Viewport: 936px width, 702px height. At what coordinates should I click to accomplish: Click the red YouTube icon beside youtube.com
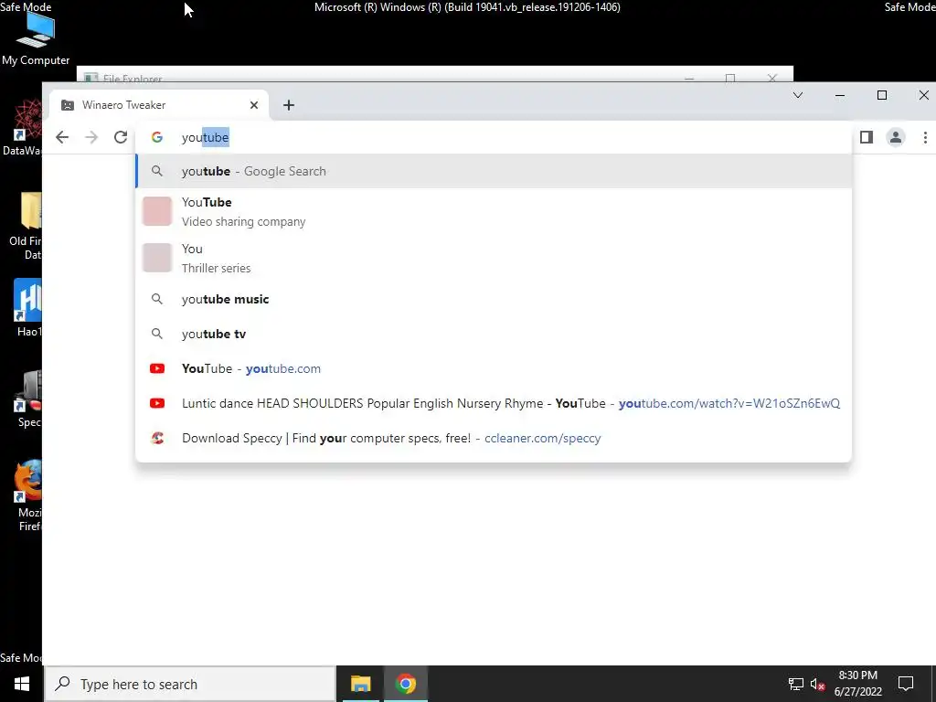pos(157,368)
